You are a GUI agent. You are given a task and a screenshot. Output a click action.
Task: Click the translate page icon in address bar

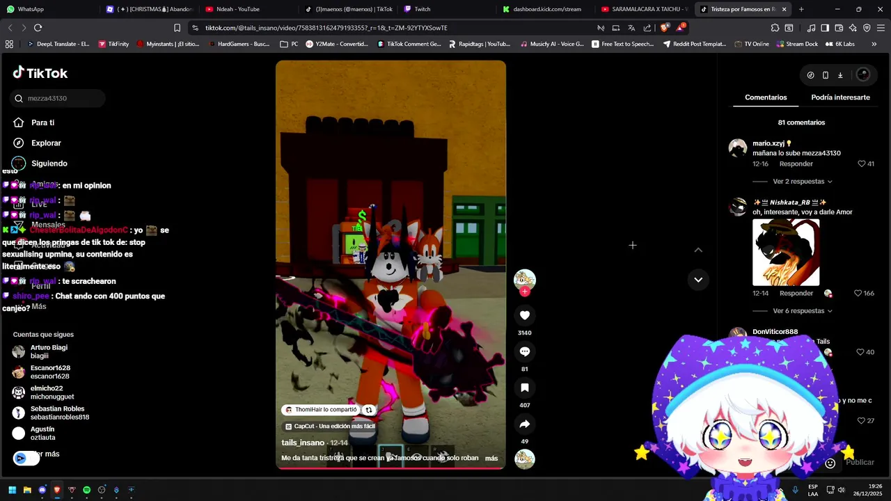631,28
